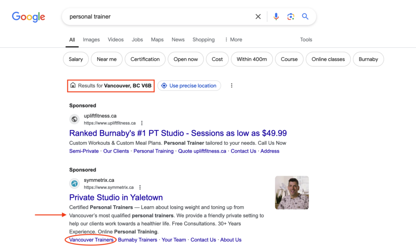The image size is (416, 252).
Task: Apply the Certification filter chip
Action: (145, 59)
